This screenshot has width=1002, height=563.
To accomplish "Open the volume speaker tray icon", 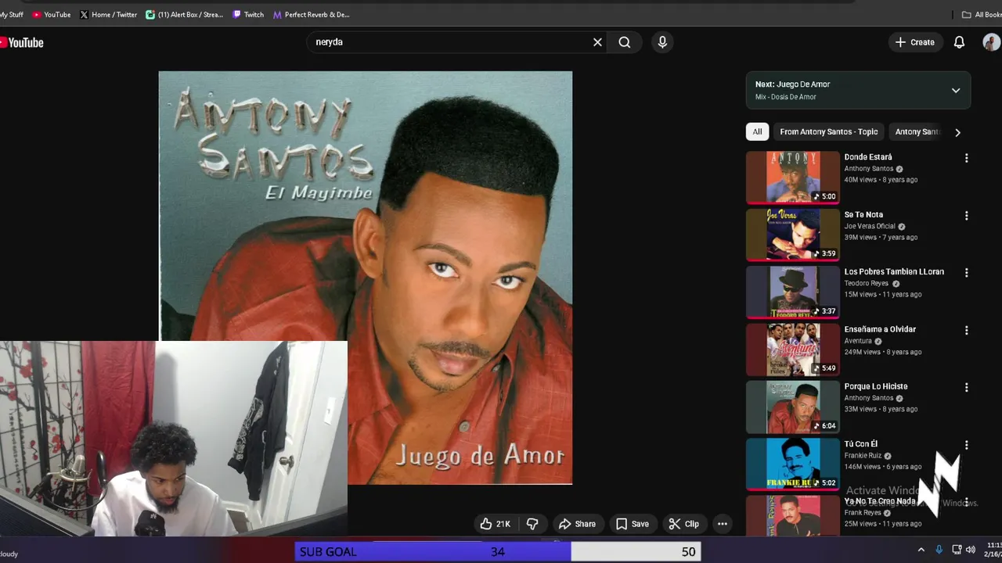I will 971,550.
